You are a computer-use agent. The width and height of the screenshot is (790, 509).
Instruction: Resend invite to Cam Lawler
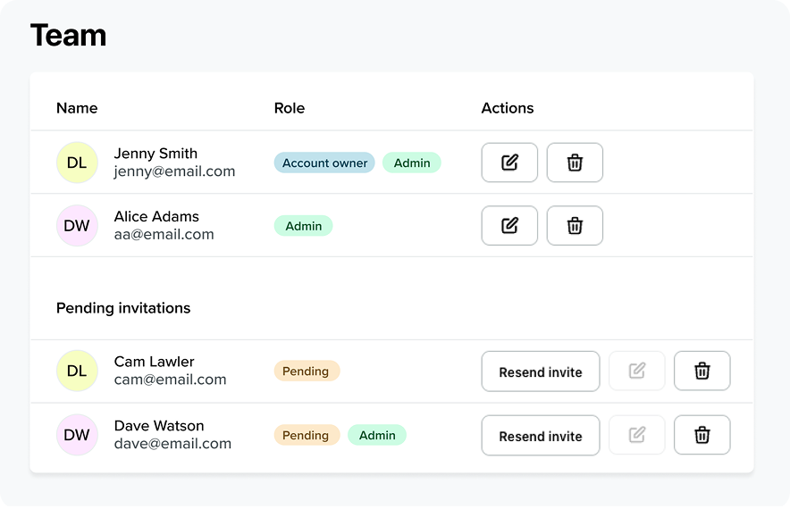pos(540,371)
